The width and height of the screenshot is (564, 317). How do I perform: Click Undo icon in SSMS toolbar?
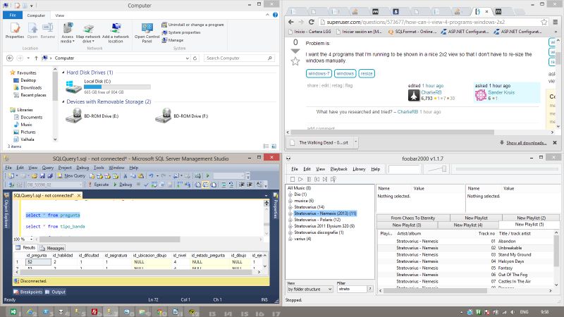[x=151, y=175]
